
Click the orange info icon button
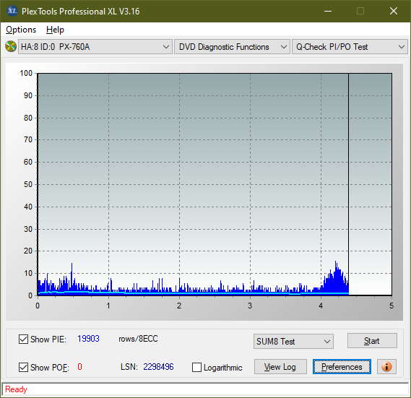(x=386, y=366)
